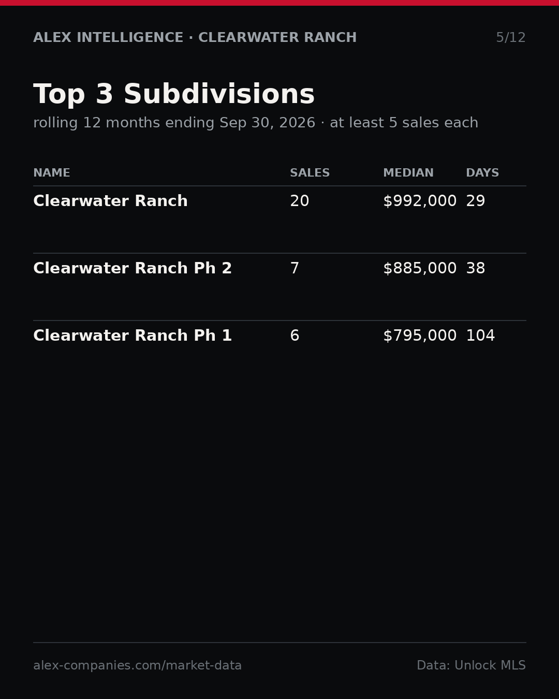The width and height of the screenshot is (559, 699).
Task: Click the Alex Intelligence Clearwater Ranch header
Action: 195,38
